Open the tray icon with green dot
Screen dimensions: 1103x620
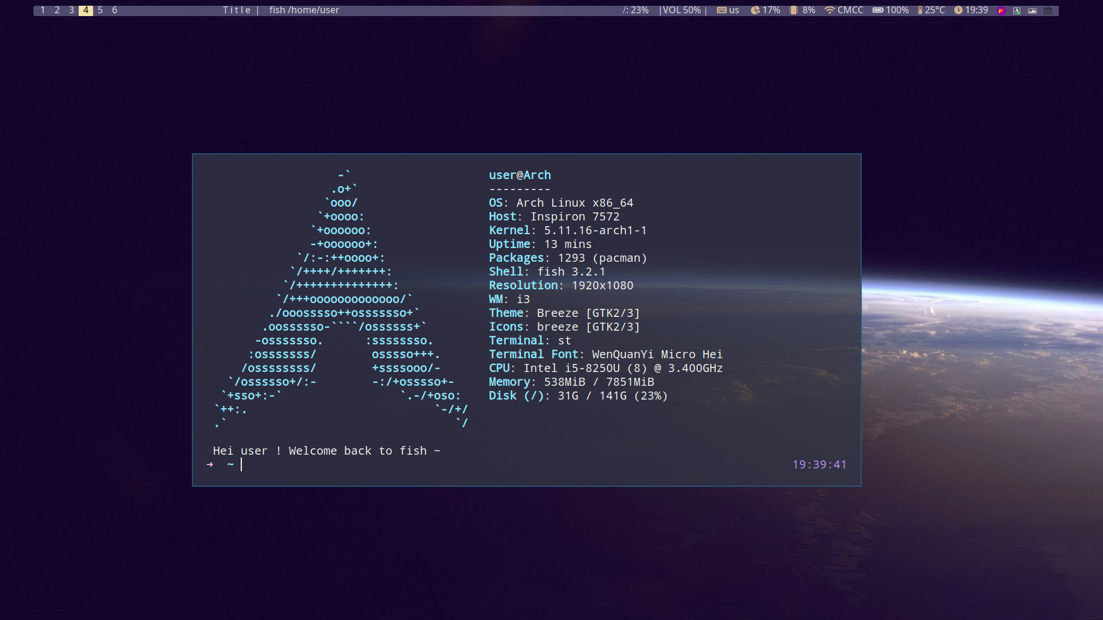pyautogui.click(x=1017, y=10)
